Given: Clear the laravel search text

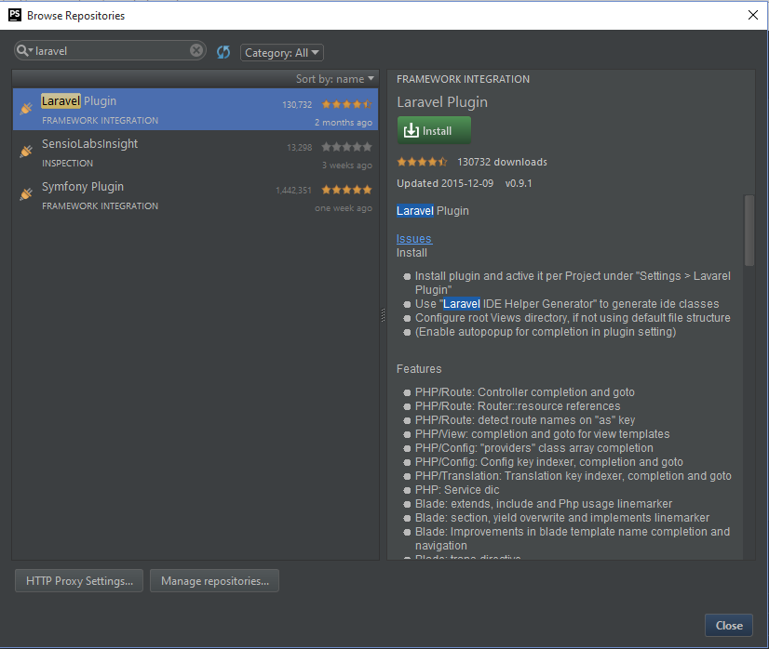Looking at the screenshot, I should pyautogui.click(x=196, y=50).
